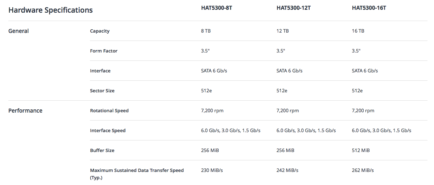
Task: Select the General section label
Action: 18,31
